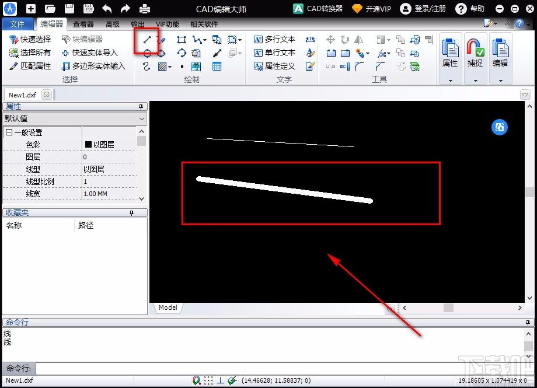Click the Attribute Definition (属性定义) button
537x388 pixels.
point(275,66)
